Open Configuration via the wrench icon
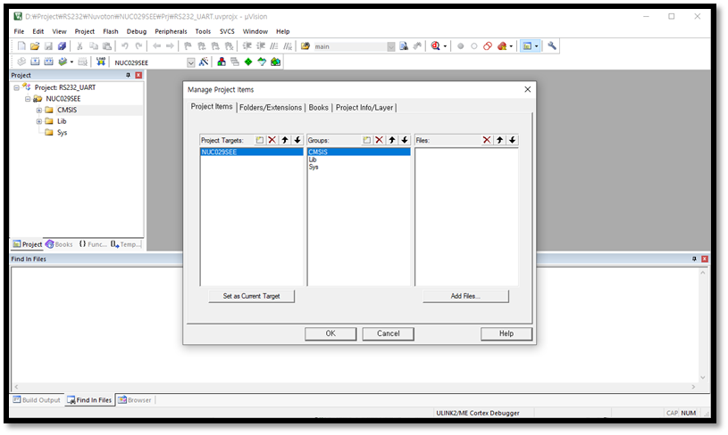 point(551,45)
